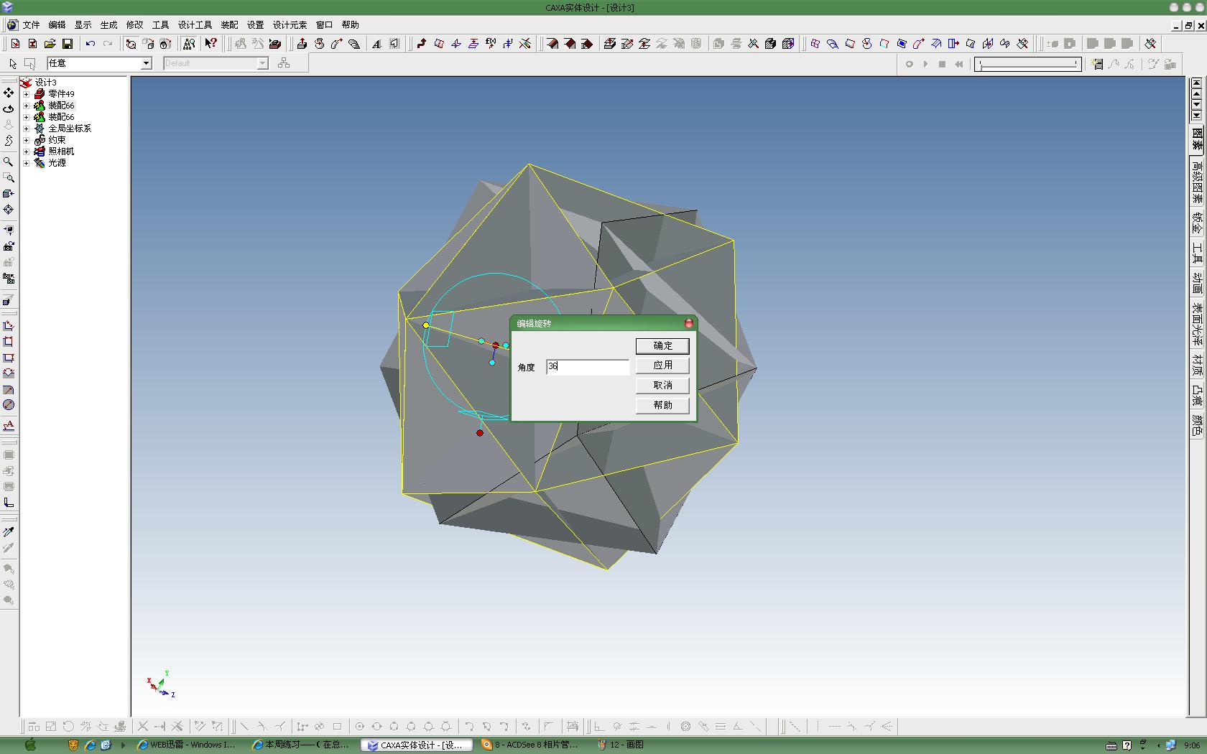Click the 3D text letter A icon
Image resolution: width=1207 pixels, height=754 pixels.
click(376, 44)
